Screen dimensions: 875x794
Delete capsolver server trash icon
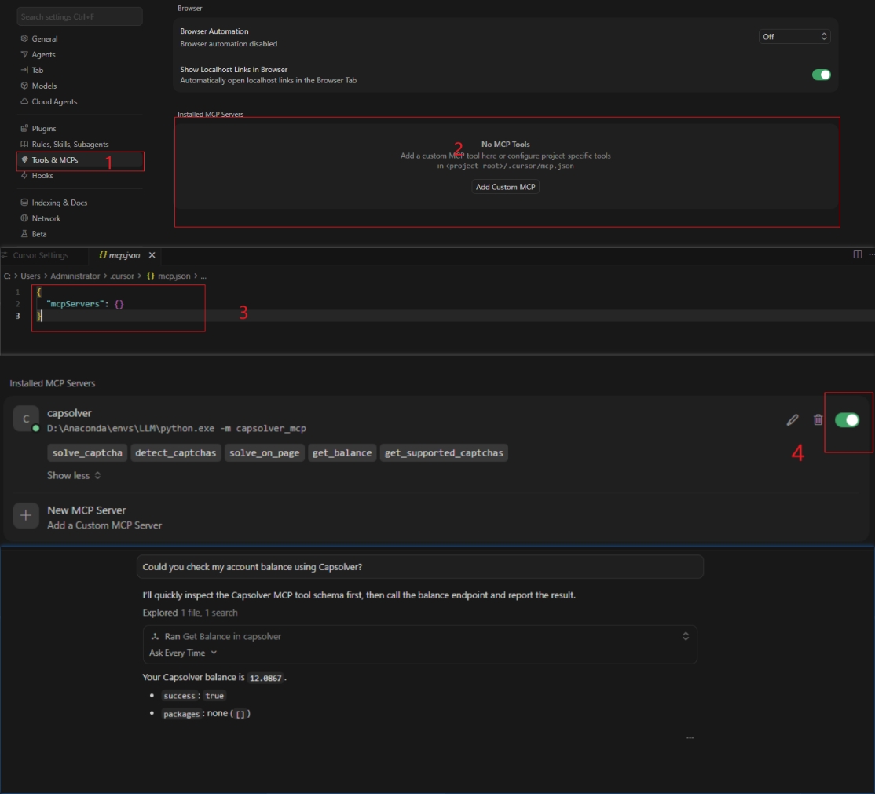pyautogui.click(x=818, y=419)
